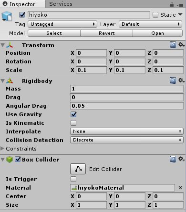The width and height of the screenshot is (186, 212).
Task: Click the Model Select button
Action: click(54, 33)
